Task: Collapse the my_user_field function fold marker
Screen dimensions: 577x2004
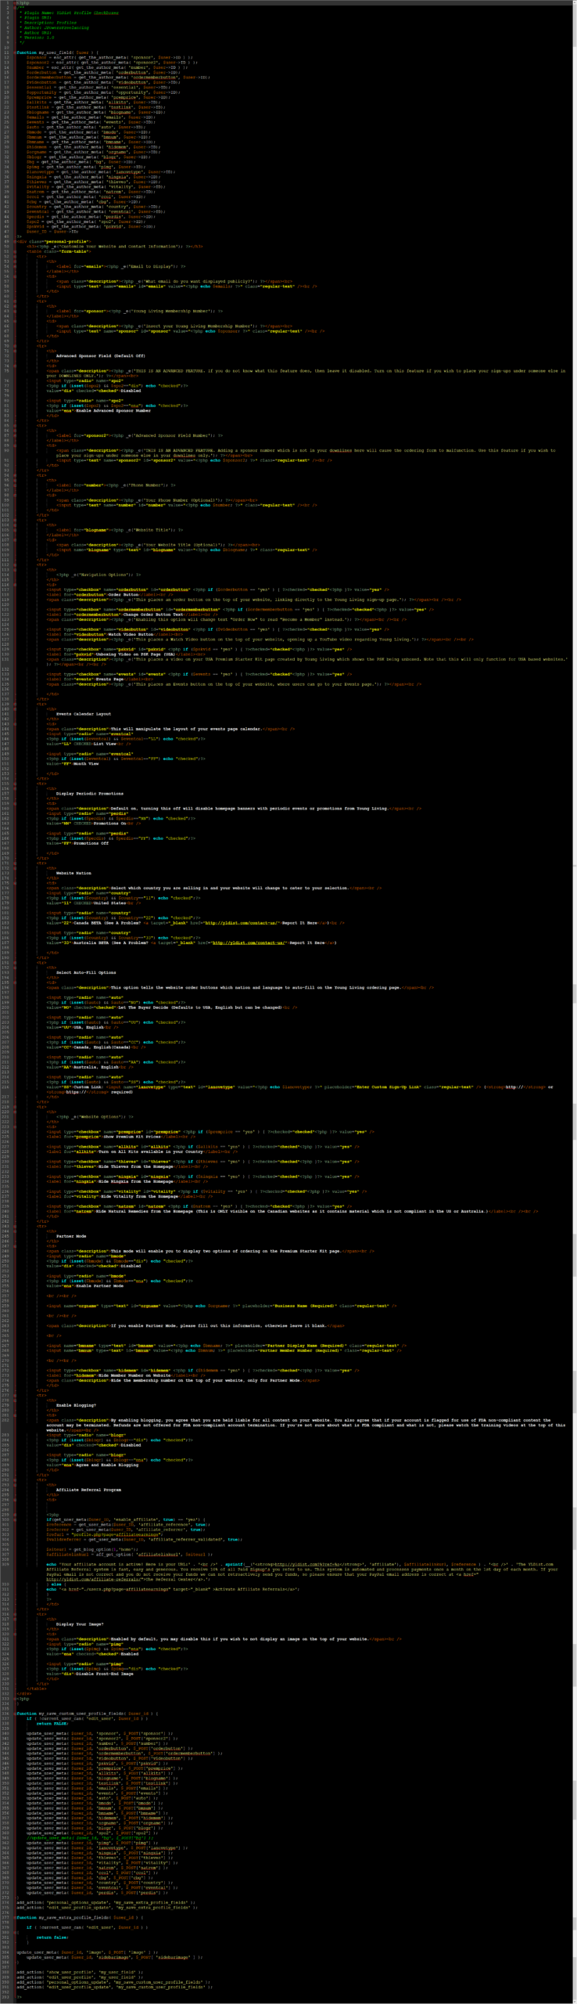Action: tap(15, 52)
